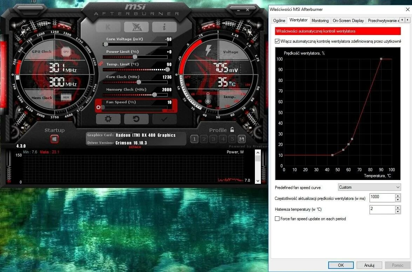Image resolution: width=412 pixels, height=272 pixels.
Task: Close the Właściwości MSI Afterburner dialog
Action: pyautogui.click(x=407, y=9)
